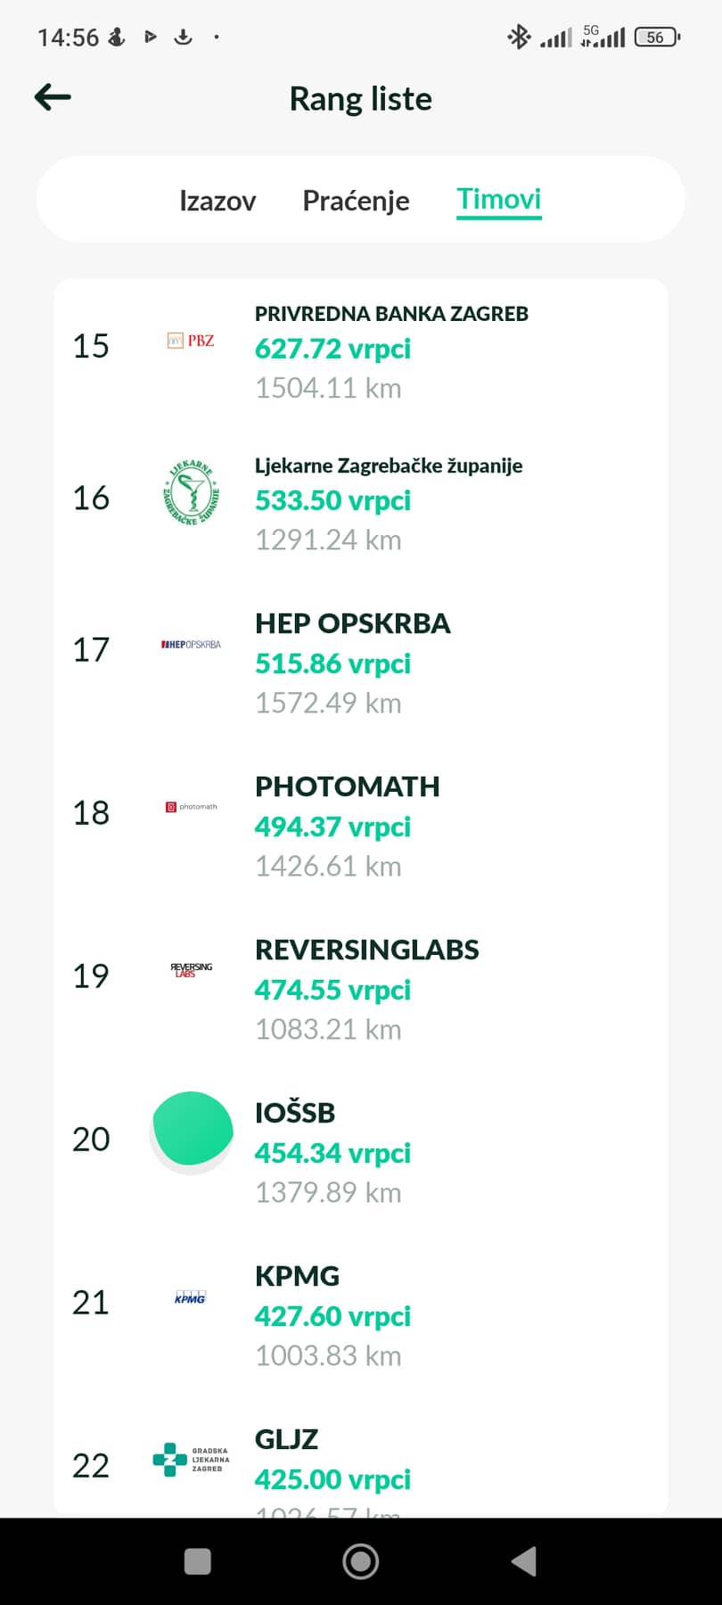
Task: Switch to the Izazov tab
Action: pos(217,201)
